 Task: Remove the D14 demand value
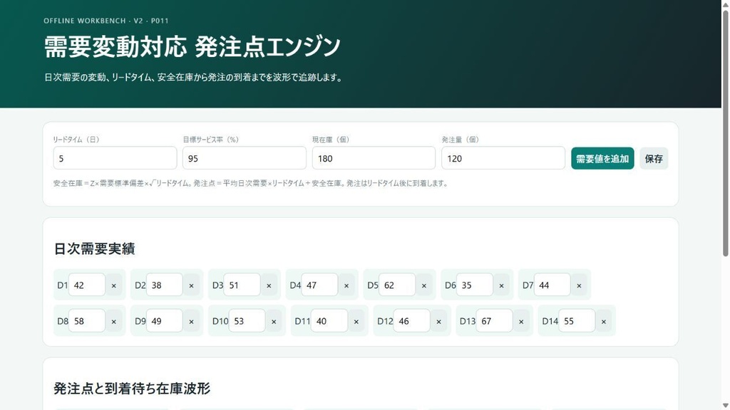click(604, 321)
